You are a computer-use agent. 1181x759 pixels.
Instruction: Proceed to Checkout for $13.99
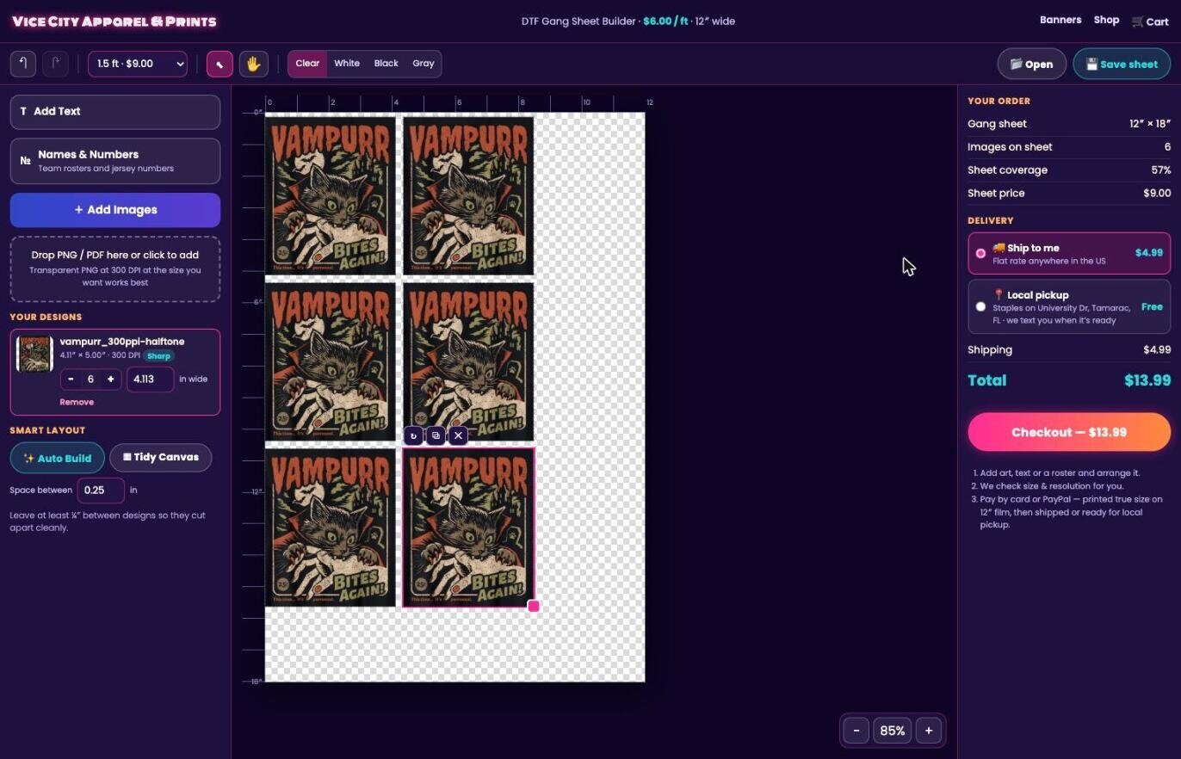pyautogui.click(x=1069, y=432)
